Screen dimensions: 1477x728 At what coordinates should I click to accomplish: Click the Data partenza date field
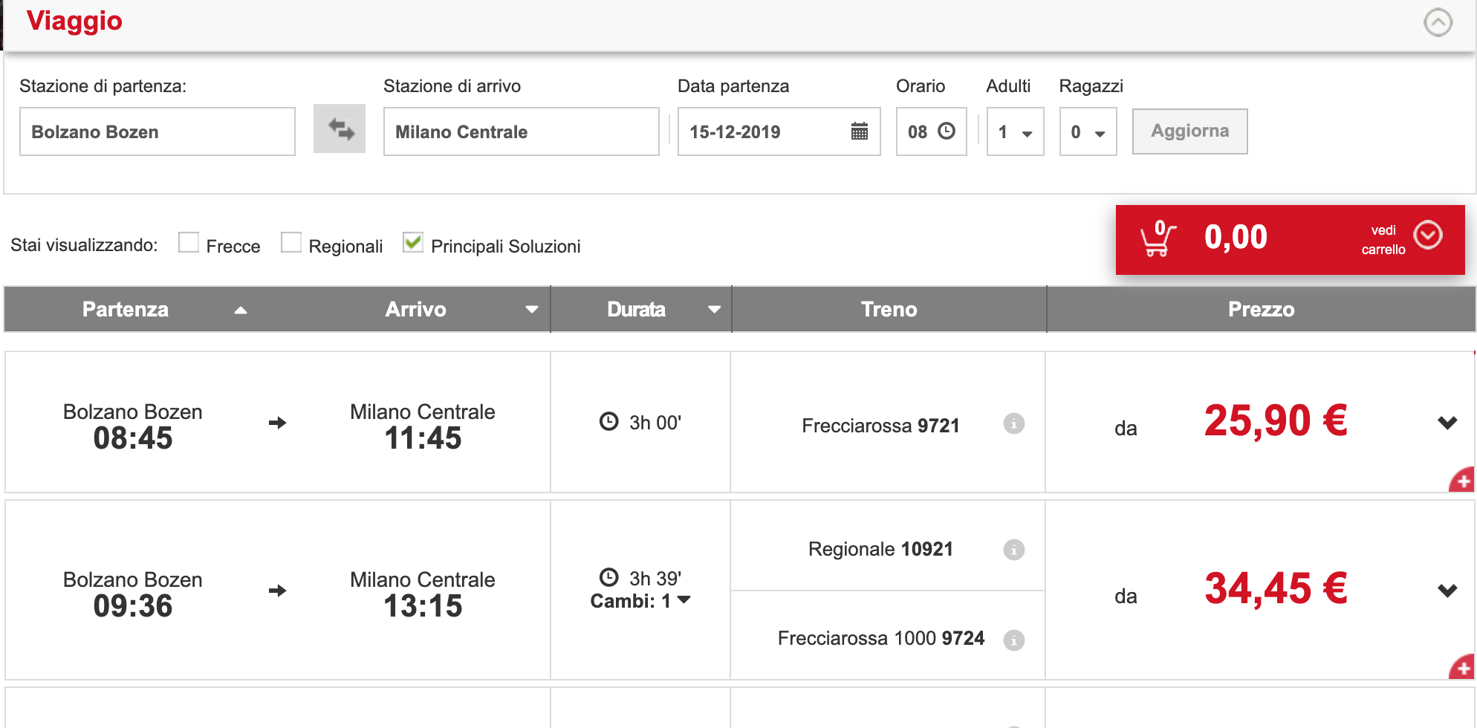tap(779, 131)
